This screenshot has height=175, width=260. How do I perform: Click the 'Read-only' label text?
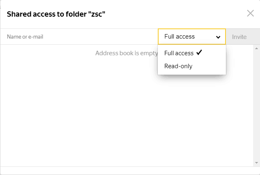click(x=178, y=66)
